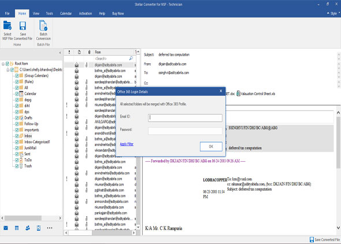The width and height of the screenshot is (341, 244).
Task: Click Password input field
Action: click(x=185, y=131)
